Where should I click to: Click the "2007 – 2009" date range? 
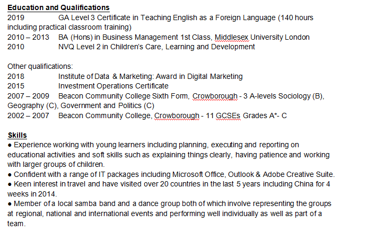click(x=29, y=96)
